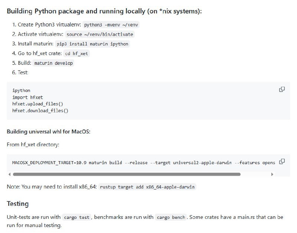Click 'Building universal whl for MacOS' heading
Image resolution: width=297 pixels, height=233 pixels.
[x=48, y=132]
